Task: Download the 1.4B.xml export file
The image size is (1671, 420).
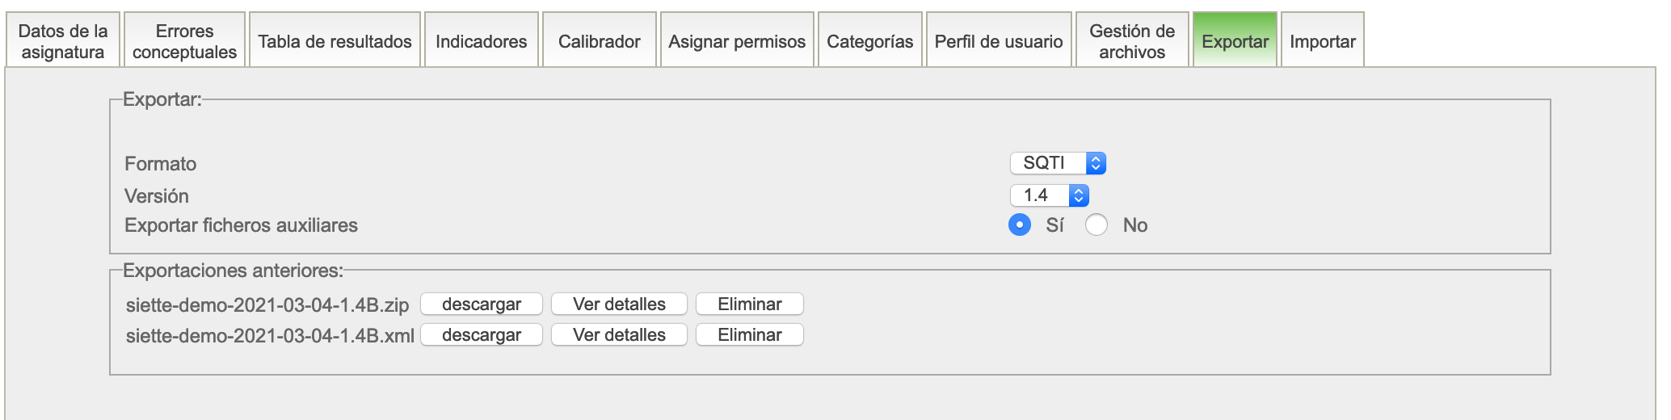Action: pyautogui.click(x=482, y=335)
